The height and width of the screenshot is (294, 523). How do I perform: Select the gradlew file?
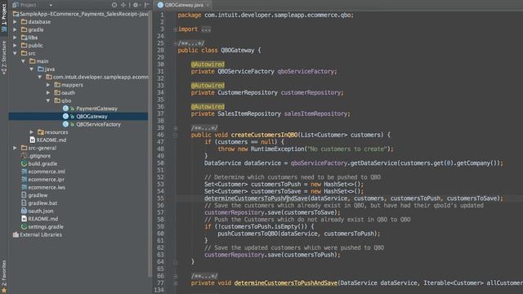coord(38,195)
